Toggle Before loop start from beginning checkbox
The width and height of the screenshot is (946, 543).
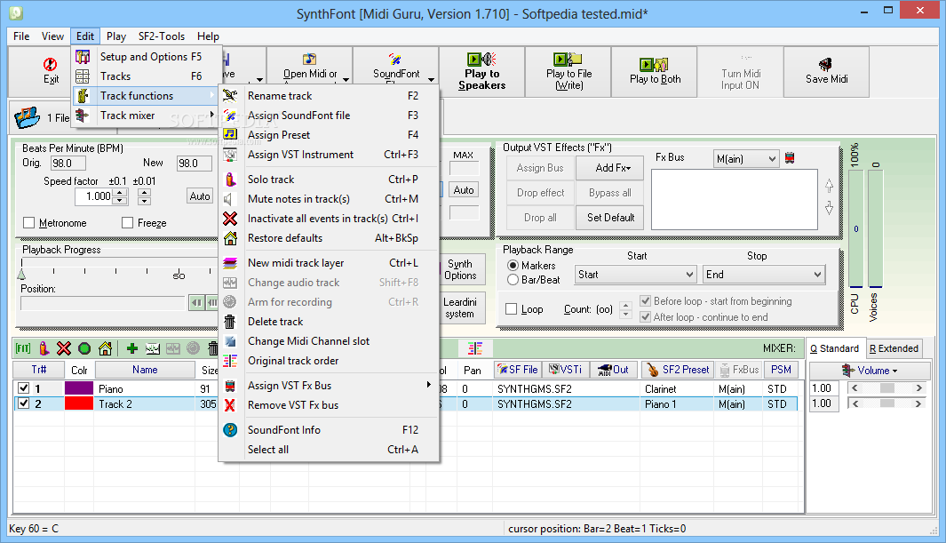[x=646, y=300]
